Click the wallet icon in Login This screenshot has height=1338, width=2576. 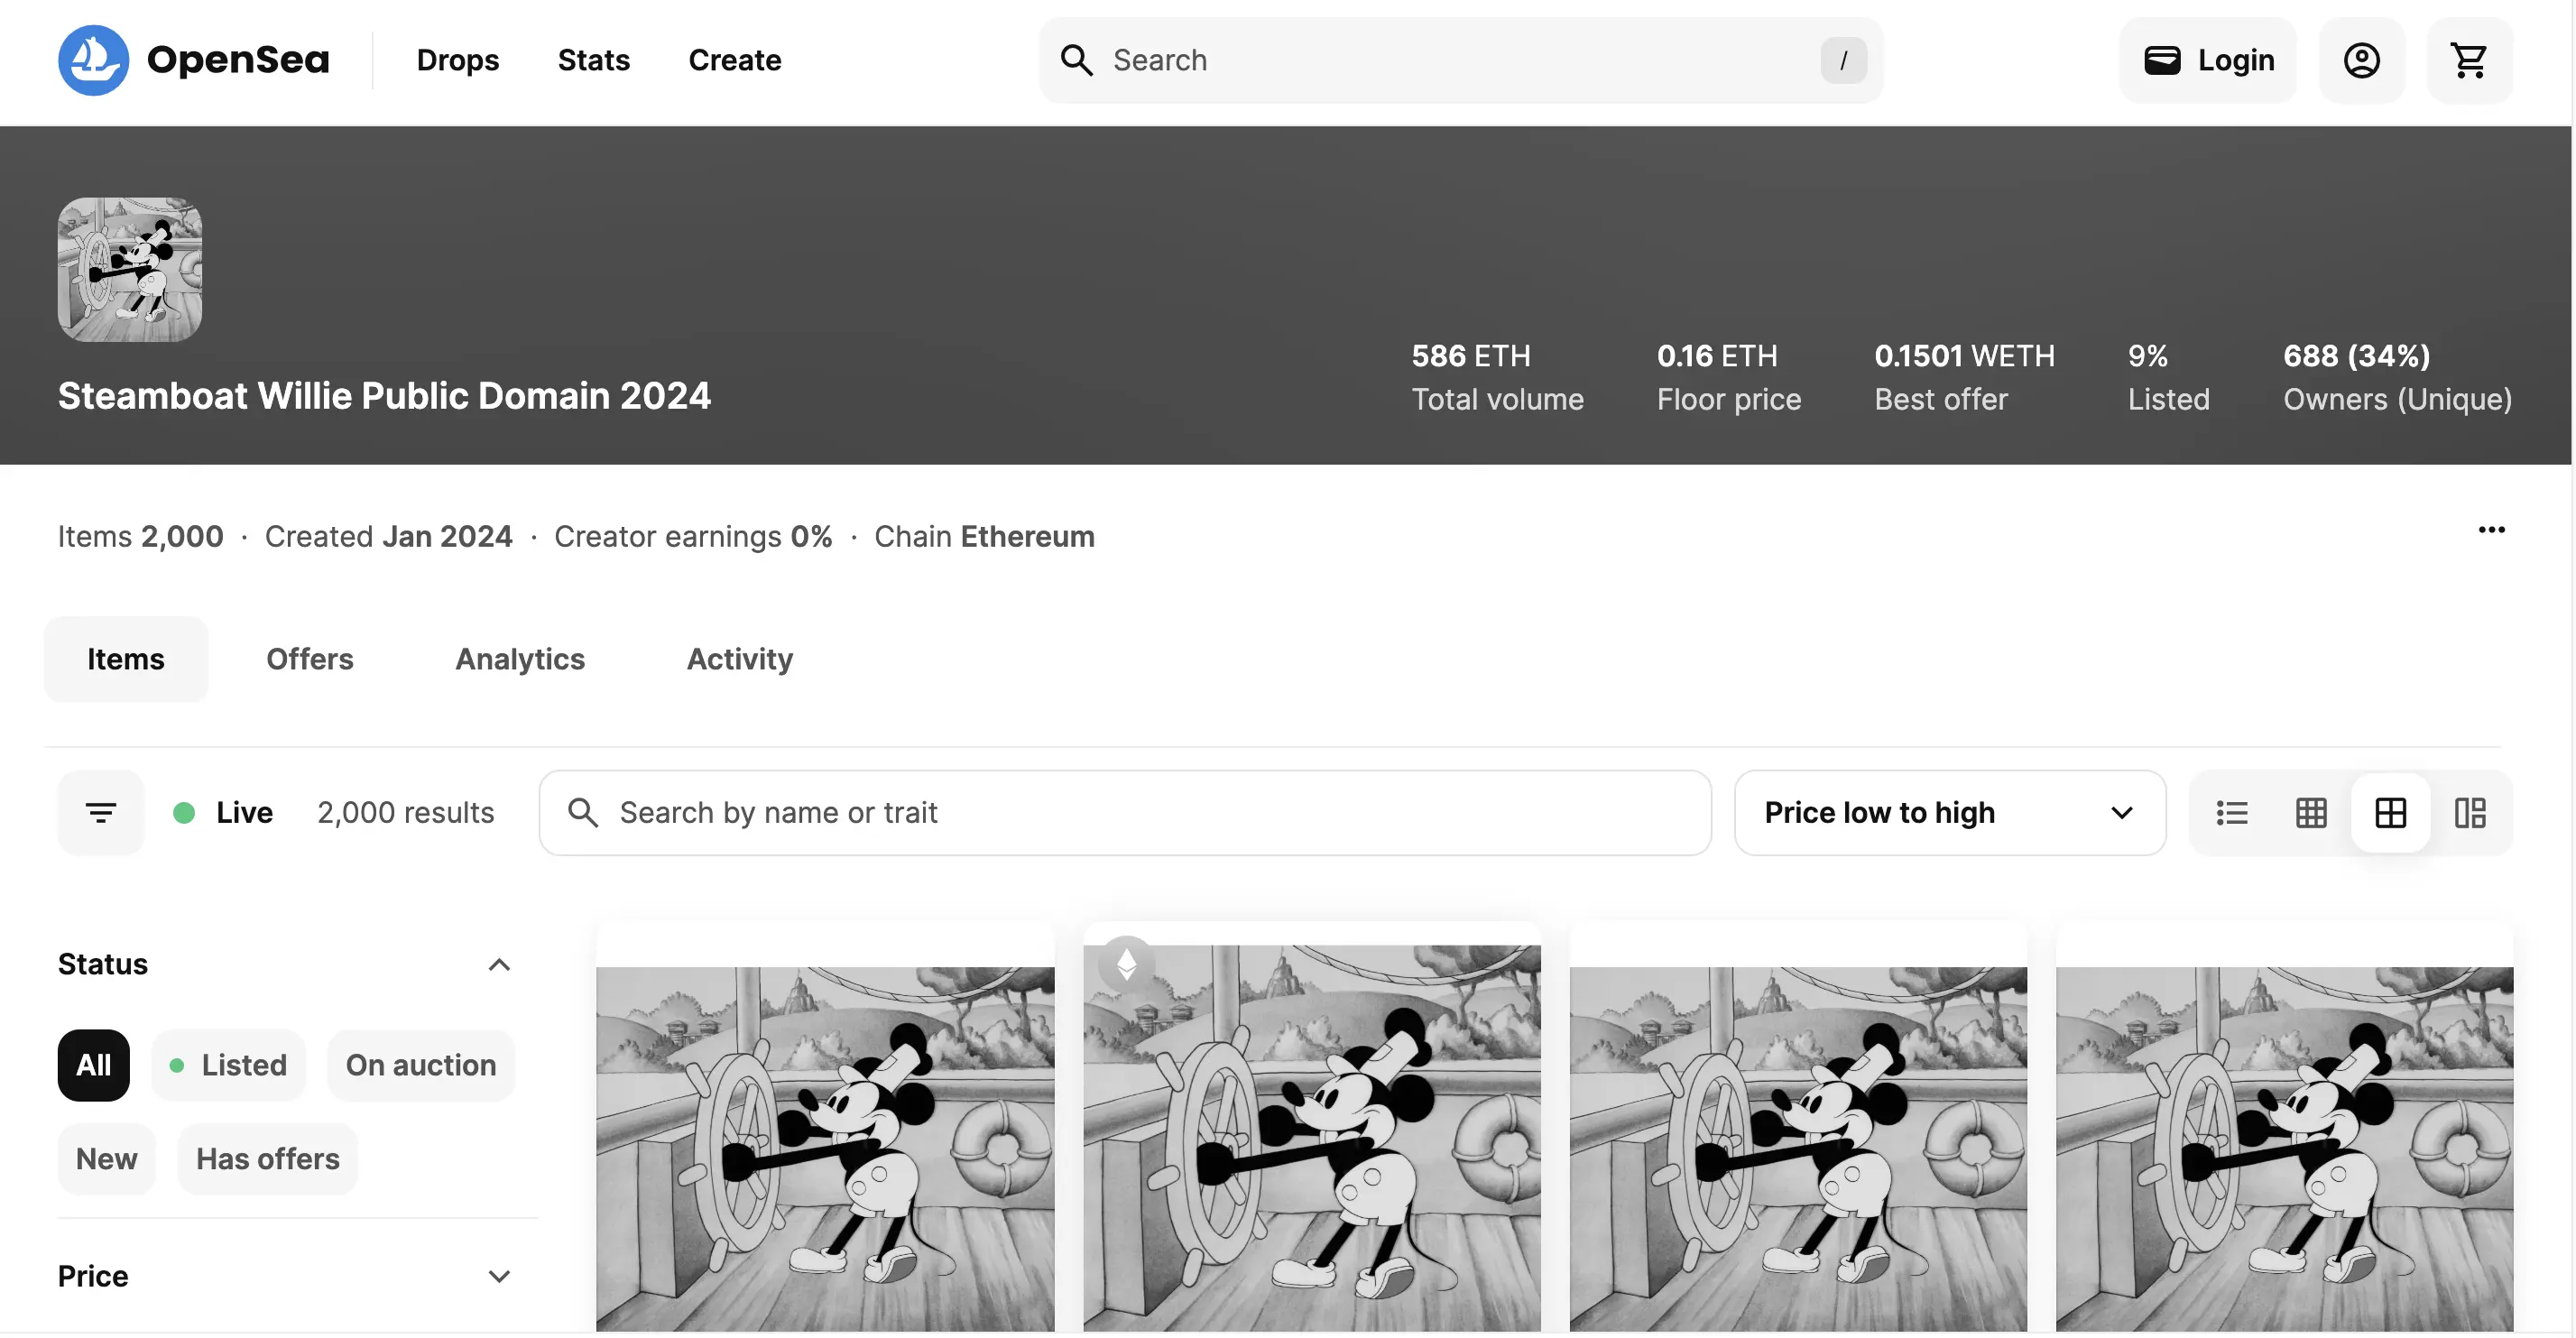[x=2161, y=60]
